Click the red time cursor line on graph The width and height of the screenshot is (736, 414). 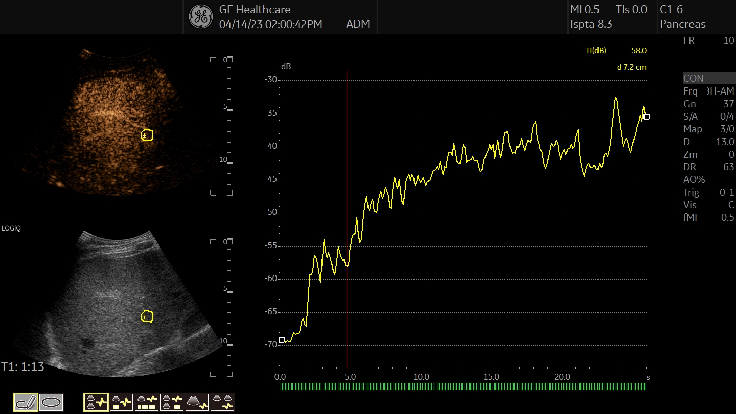[347, 220]
